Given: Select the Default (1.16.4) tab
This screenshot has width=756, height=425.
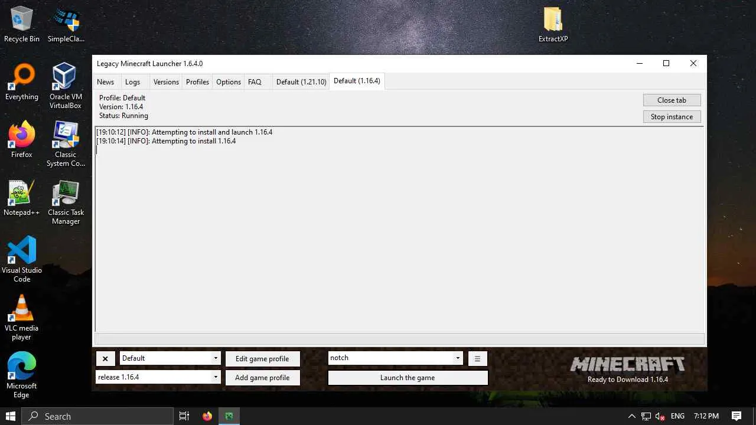Looking at the screenshot, I should pyautogui.click(x=357, y=81).
